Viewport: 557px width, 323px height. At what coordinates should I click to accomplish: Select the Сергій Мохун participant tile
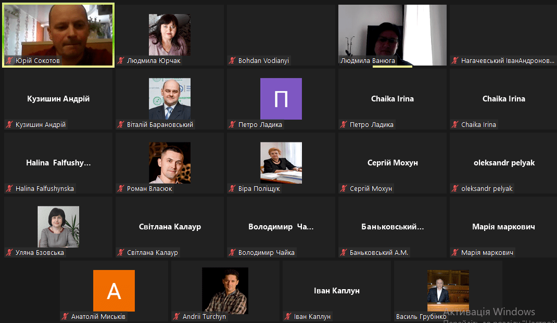393,163
